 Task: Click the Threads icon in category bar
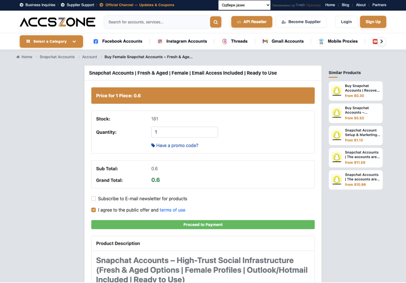coord(225,42)
